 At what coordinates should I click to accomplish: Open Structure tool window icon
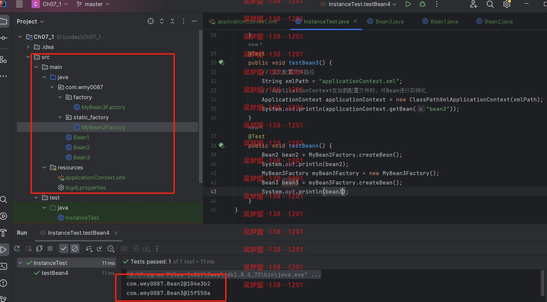3,60
